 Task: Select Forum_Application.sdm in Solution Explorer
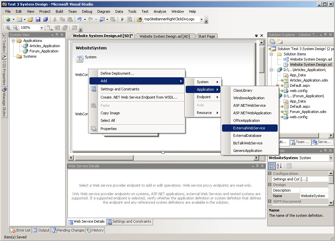(x=308, y=112)
